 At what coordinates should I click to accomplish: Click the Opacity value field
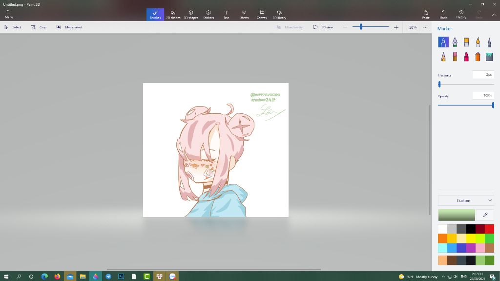click(483, 95)
